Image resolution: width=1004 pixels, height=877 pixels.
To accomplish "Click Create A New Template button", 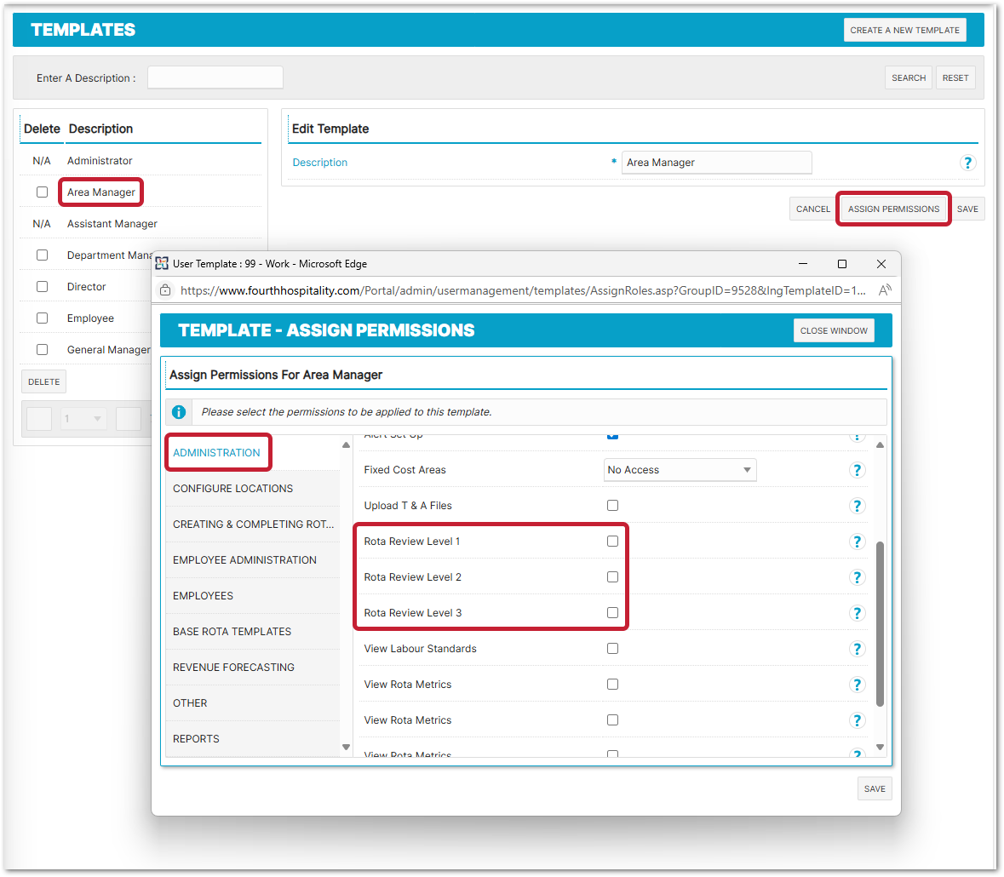I will coord(904,30).
